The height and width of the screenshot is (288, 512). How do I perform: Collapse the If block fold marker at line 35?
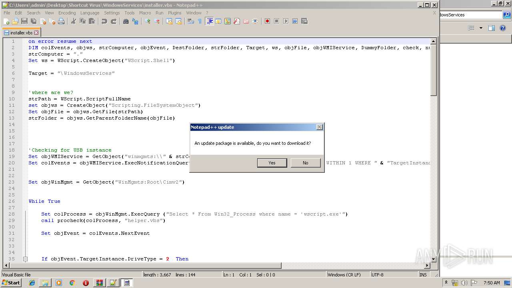tap(25, 259)
